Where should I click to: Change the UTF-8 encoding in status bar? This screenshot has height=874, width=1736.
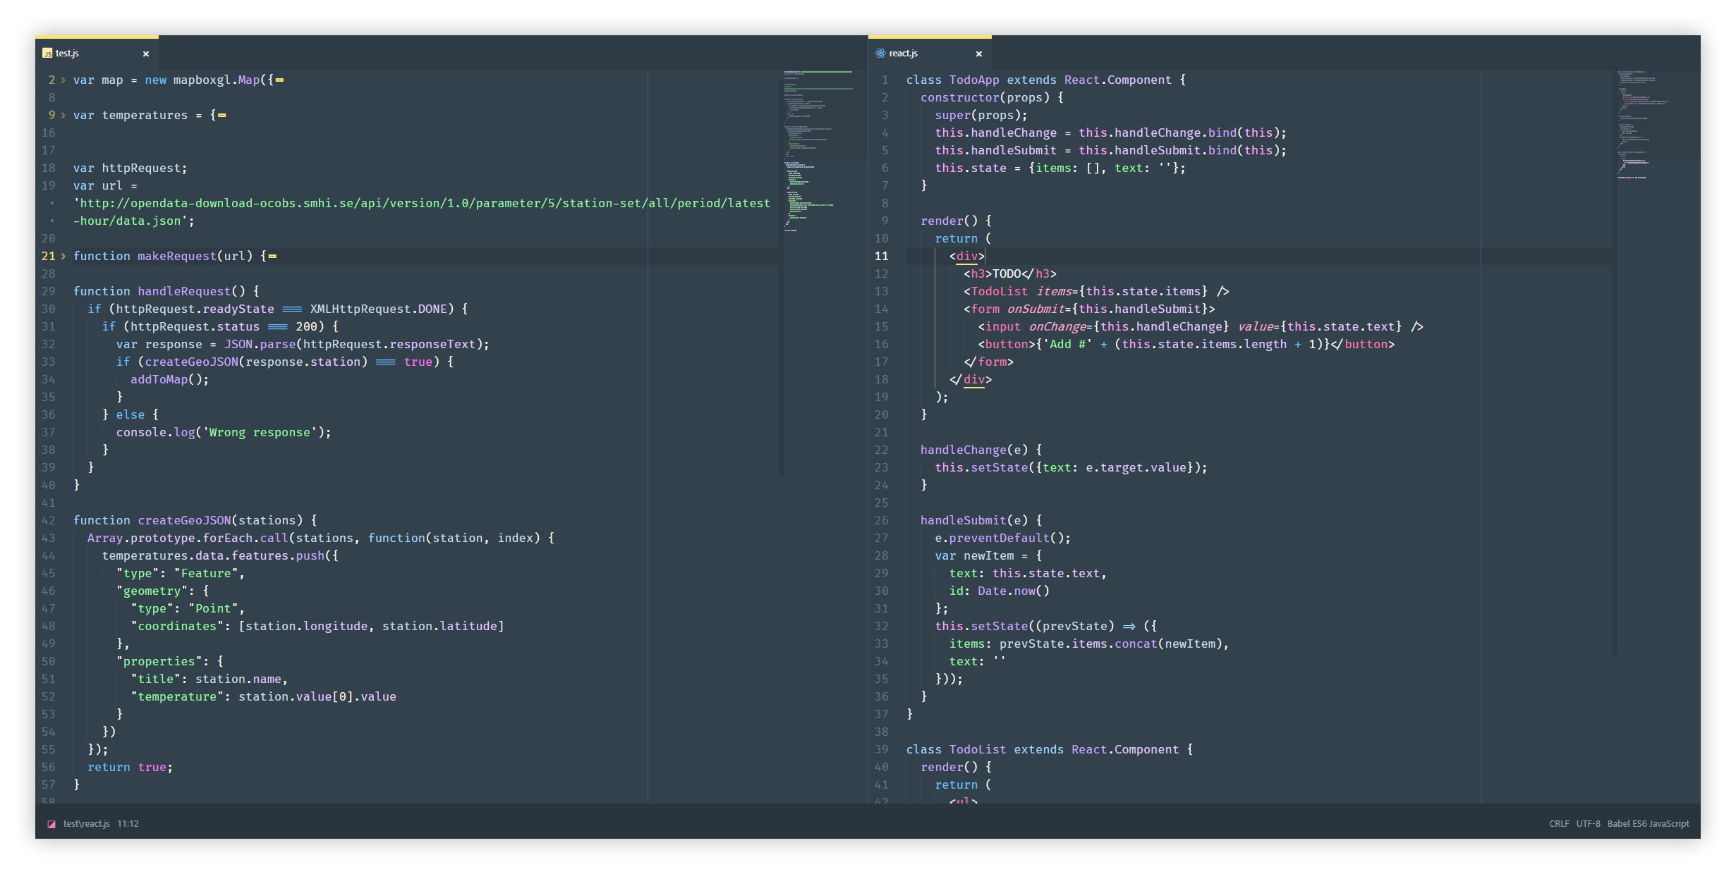(x=1589, y=824)
